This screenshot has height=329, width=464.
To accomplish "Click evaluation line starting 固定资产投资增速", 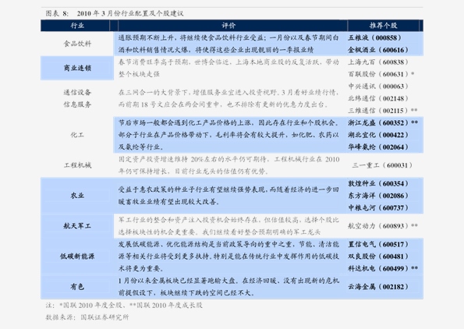I will tap(228, 159).
